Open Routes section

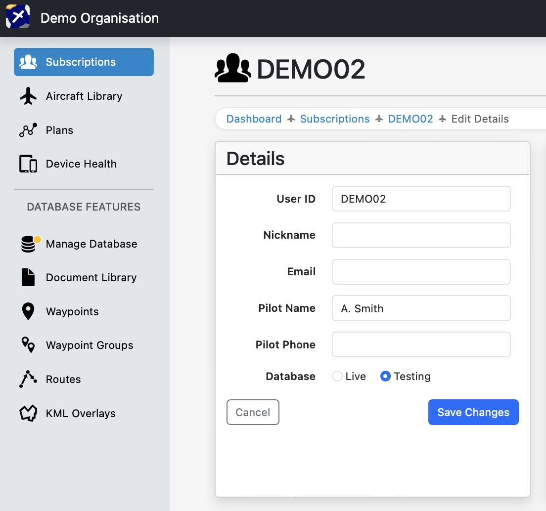coord(84,379)
